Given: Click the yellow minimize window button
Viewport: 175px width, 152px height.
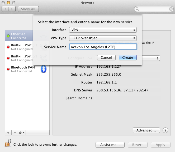Looking at the screenshot, I should [x=8, y=3].
